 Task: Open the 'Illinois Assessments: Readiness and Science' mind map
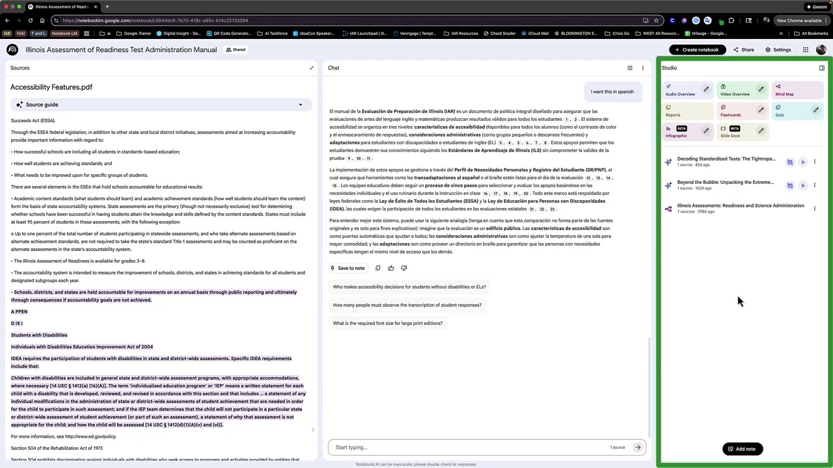(x=741, y=208)
